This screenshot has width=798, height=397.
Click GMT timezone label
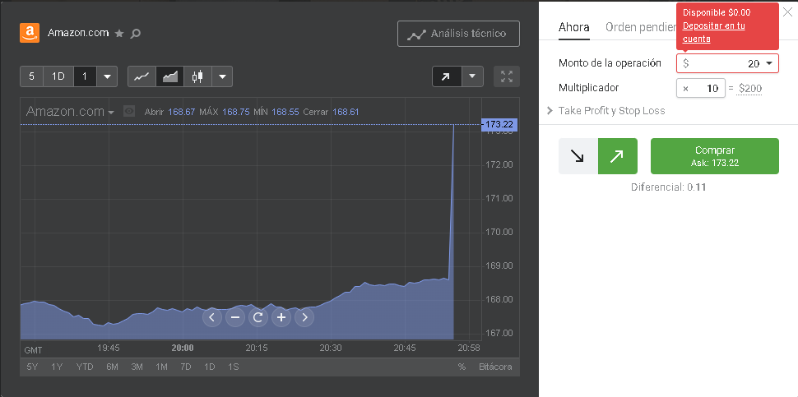point(33,350)
